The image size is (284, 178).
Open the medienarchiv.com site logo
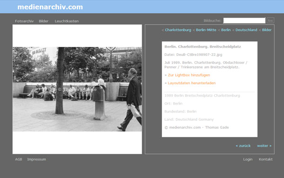(x=50, y=7)
